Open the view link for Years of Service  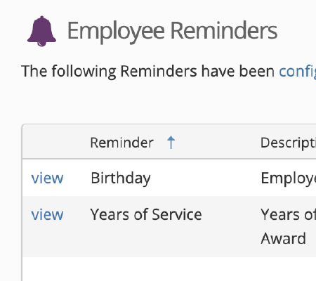click(x=47, y=214)
